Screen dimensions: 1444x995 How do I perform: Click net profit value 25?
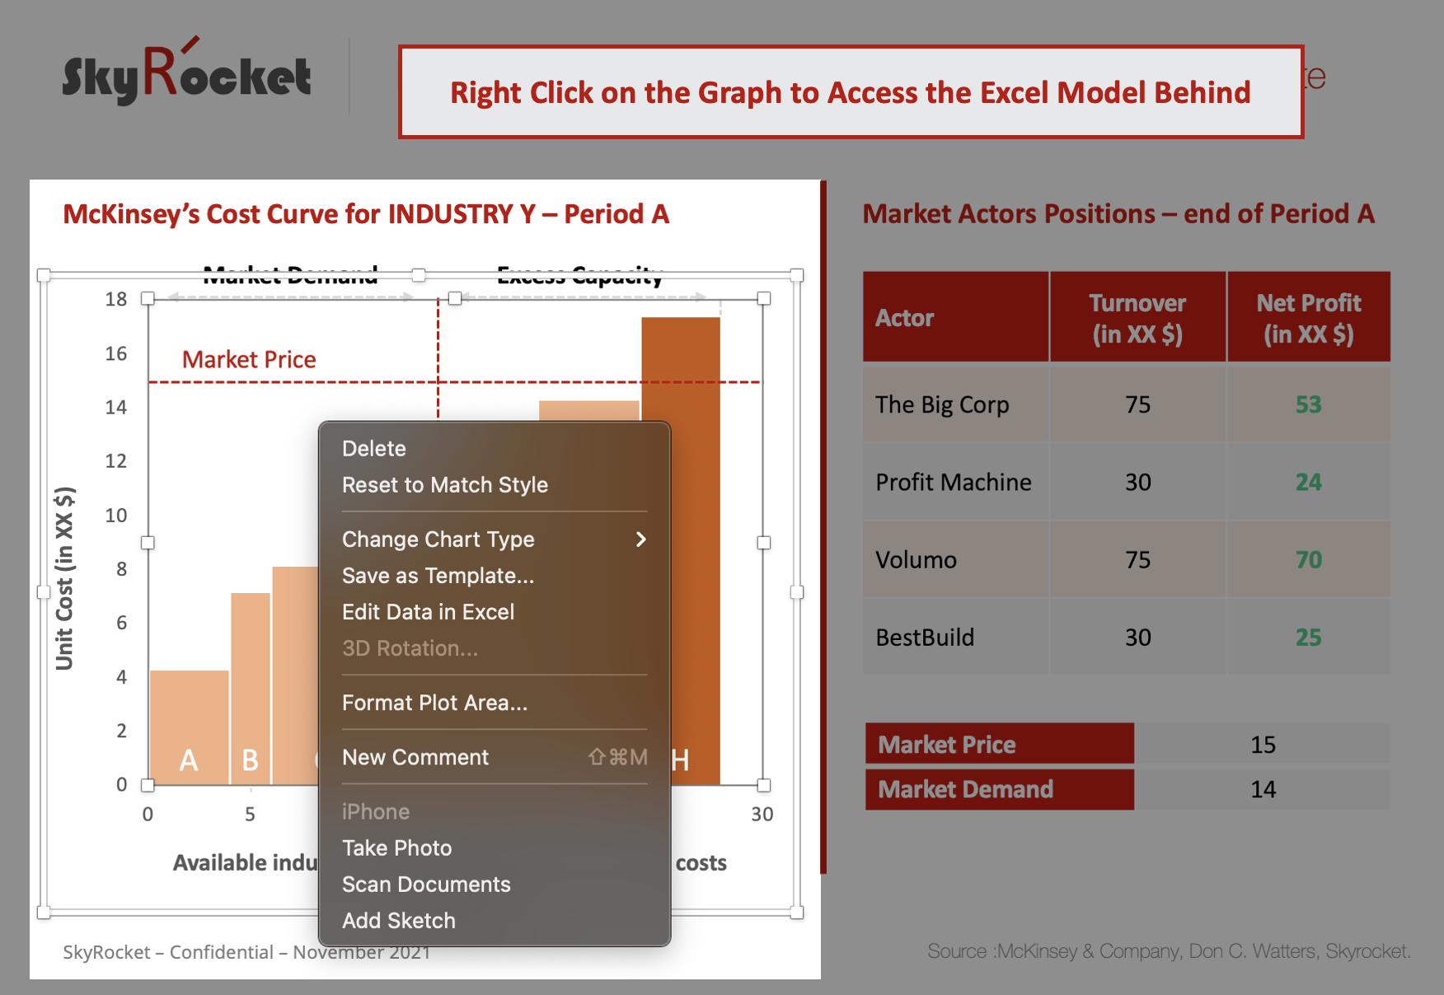pyautogui.click(x=1309, y=637)
